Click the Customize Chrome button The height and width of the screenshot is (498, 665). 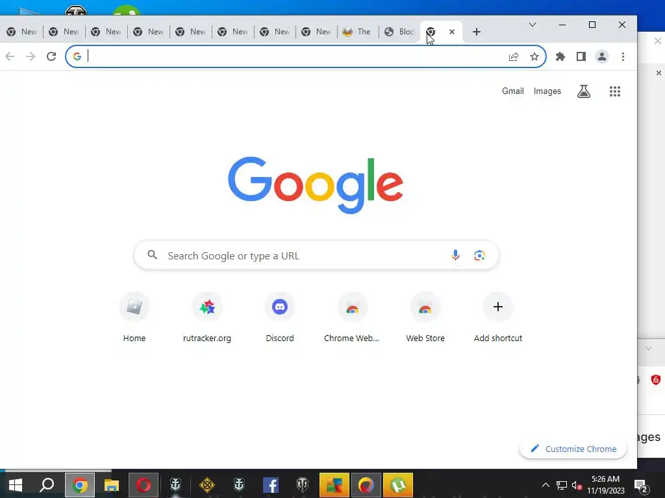click(x=573, y=449)
